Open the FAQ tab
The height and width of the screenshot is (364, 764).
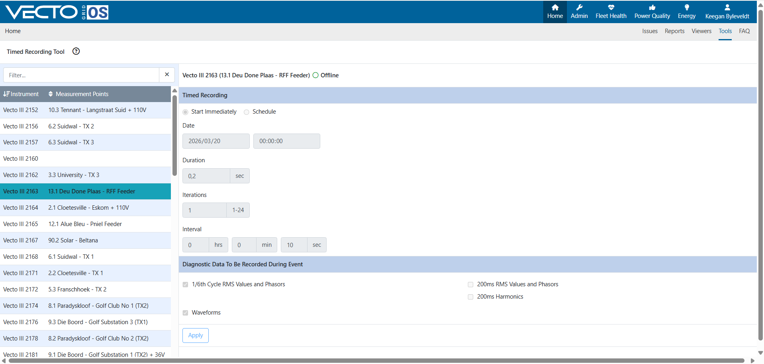pos(744,31)
